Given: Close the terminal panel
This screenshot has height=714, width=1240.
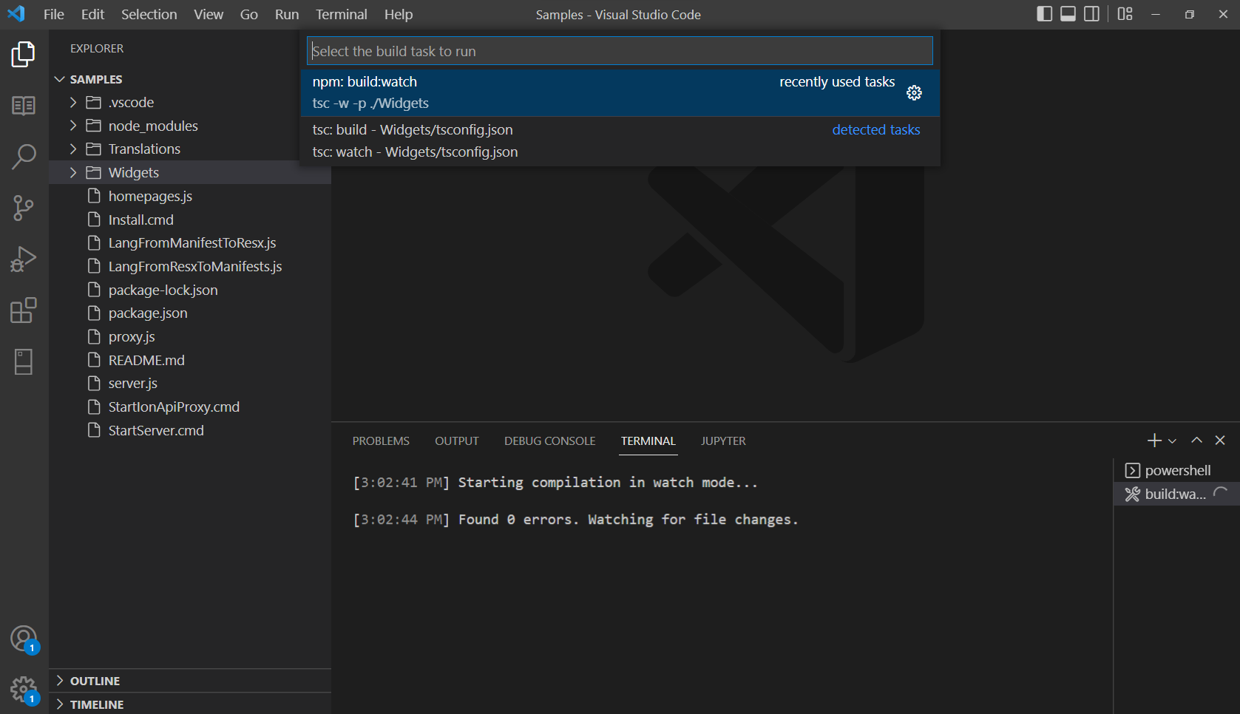Looking at the screenshot, I should tap(1220, 441).
